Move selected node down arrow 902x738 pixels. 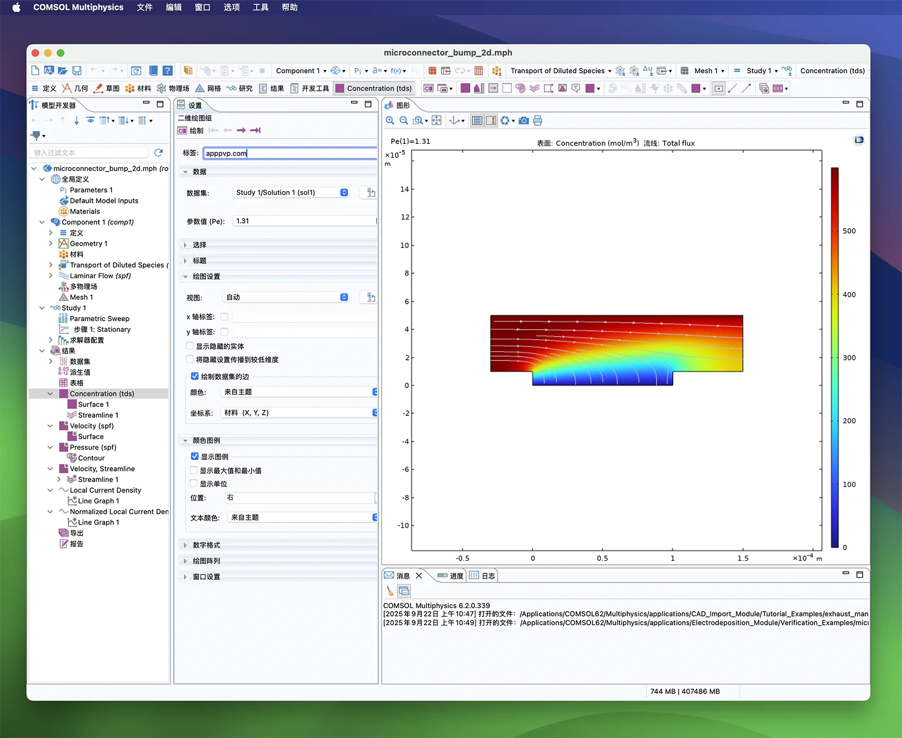coord(76,121)
